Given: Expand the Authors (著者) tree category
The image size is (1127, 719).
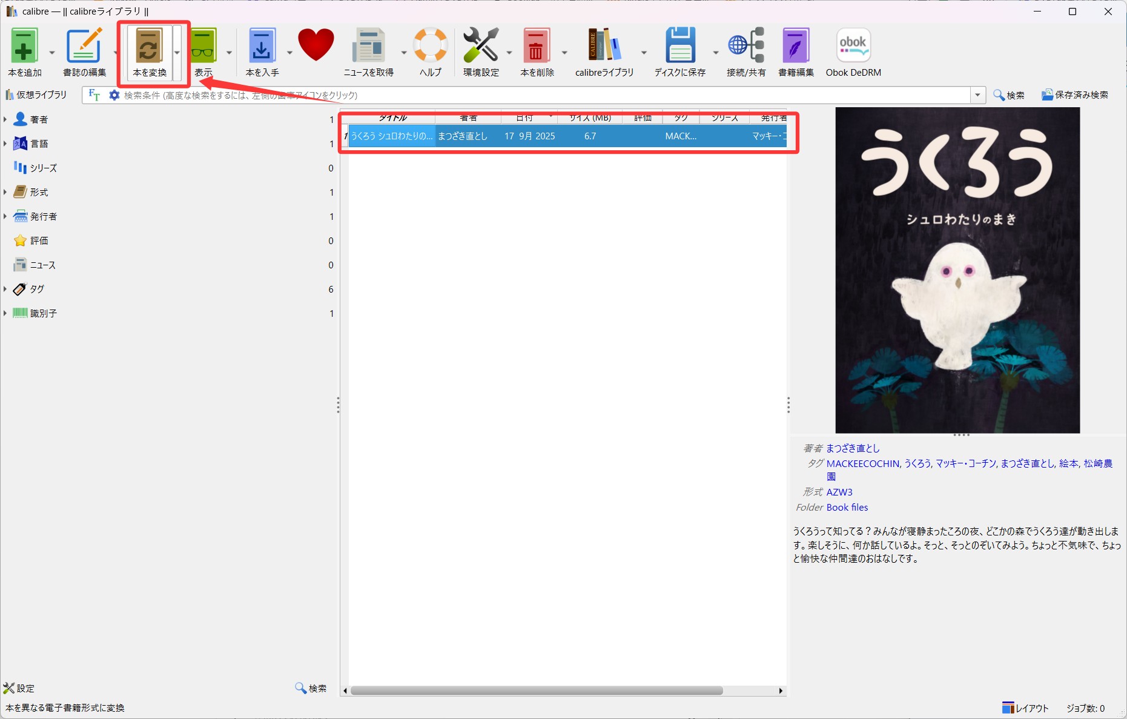Looking at the screenshot, I should point(5,119).
